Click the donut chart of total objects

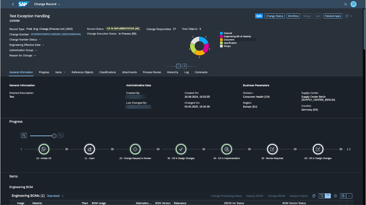199,46
